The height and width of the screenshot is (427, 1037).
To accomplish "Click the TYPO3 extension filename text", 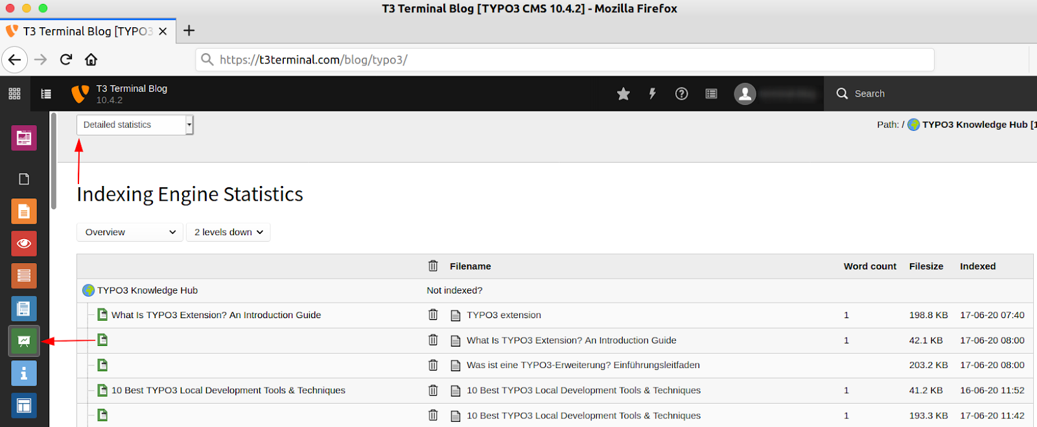I will coord(504,315).
